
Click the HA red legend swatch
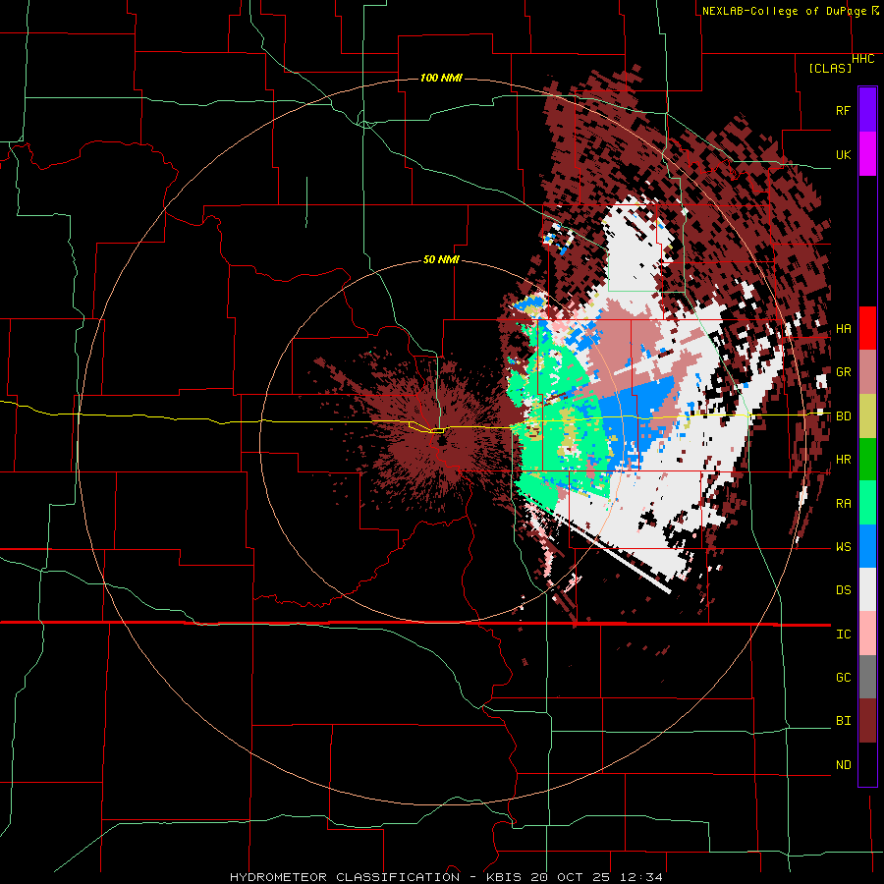pyautogui.click(x=867, y=328)
